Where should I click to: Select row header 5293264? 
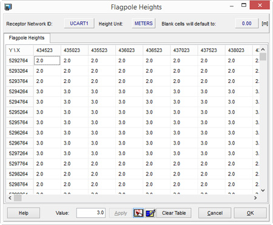[x=20, y=71]
